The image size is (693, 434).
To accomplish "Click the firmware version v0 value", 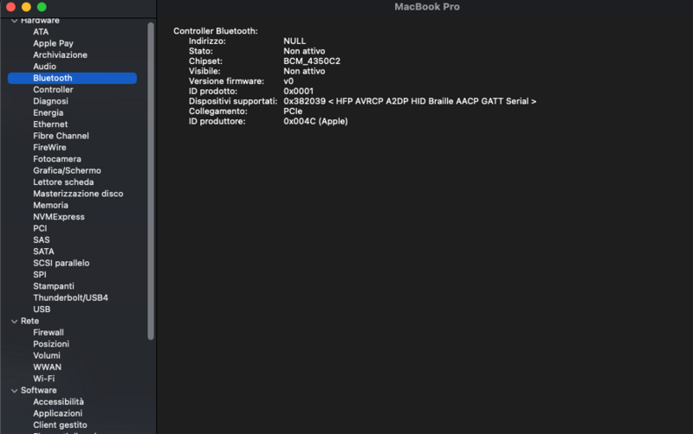I will pos(288,81).
